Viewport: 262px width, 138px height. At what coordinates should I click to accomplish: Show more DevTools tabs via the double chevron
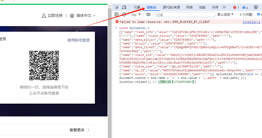pos(224,7)
